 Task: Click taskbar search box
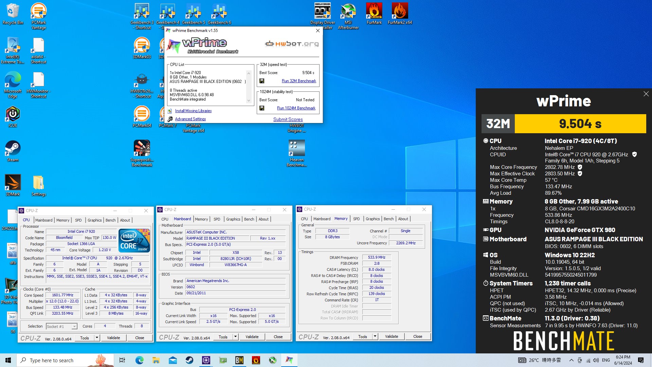click(x=65, y=360)
